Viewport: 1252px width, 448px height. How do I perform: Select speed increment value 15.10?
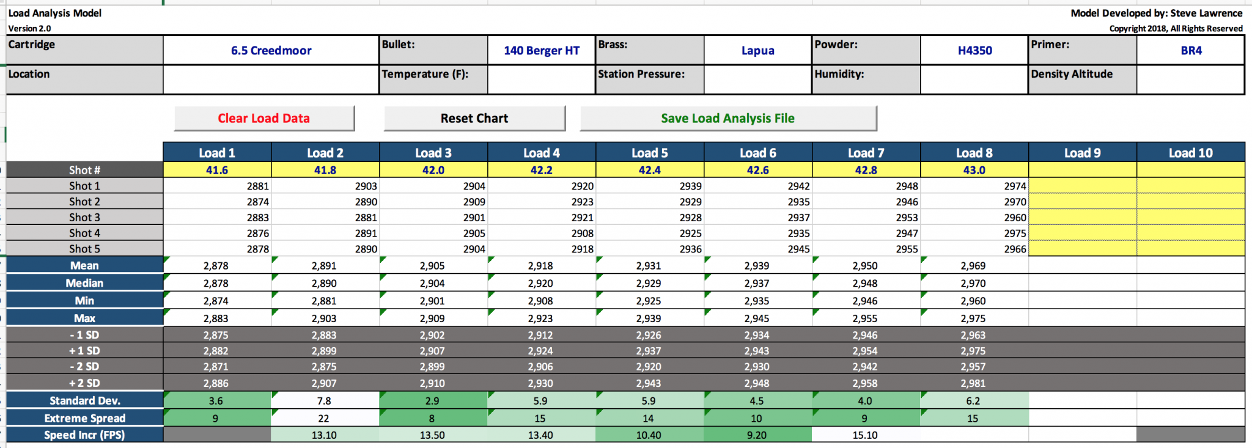click(866, 435)
